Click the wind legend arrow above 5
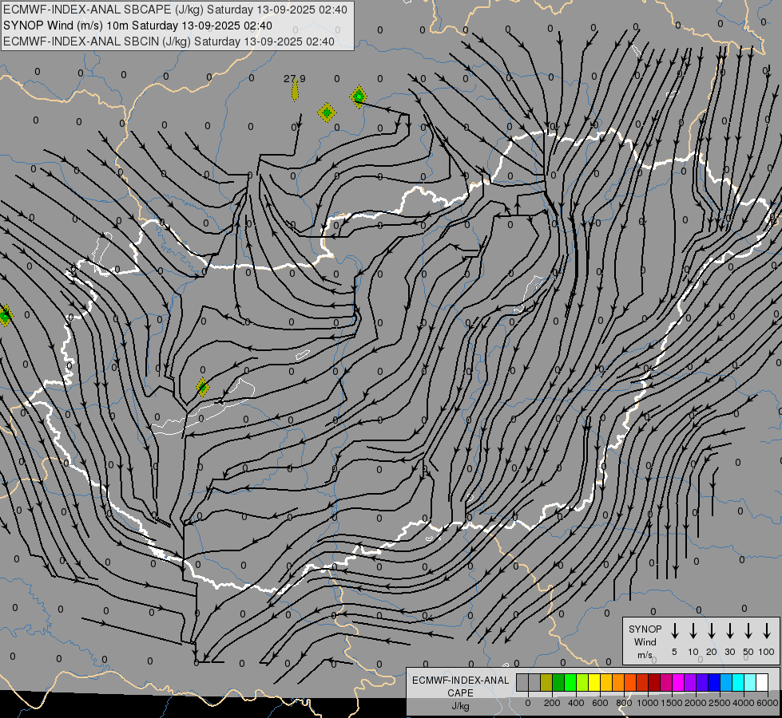 [x=674, y=631]
